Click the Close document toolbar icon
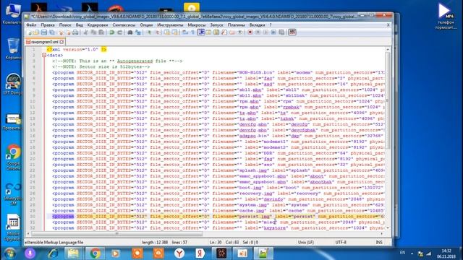This screenshot has height=260, width=463. tap(61, 32)
